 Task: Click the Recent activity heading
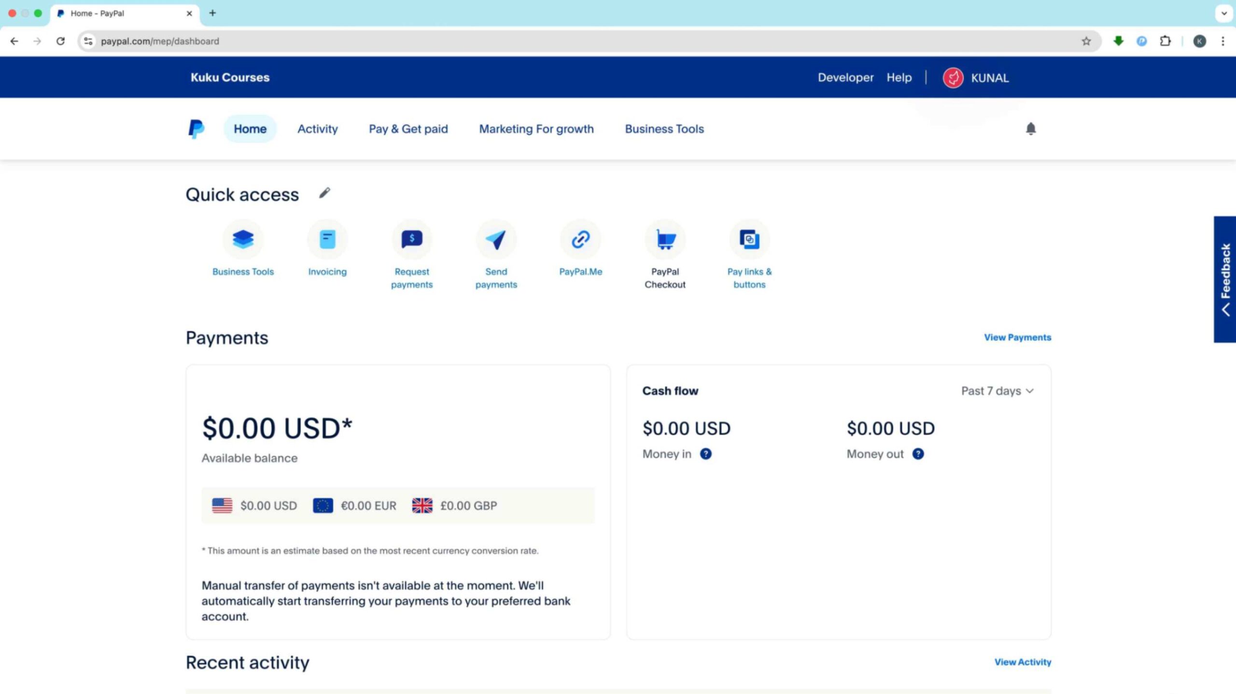point(247,663)
